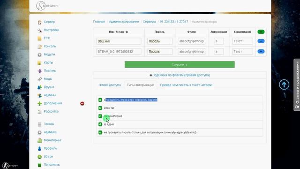Click the STEAM_0:0:1972503832 field
This screenshot has width=300, height=169.
coord(119,52)
